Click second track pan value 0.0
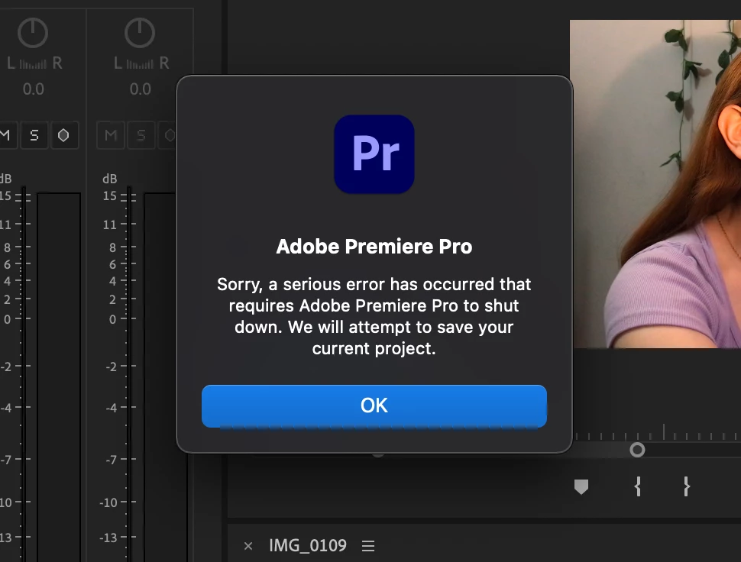 pyautogui.click(x=140, y=89)
